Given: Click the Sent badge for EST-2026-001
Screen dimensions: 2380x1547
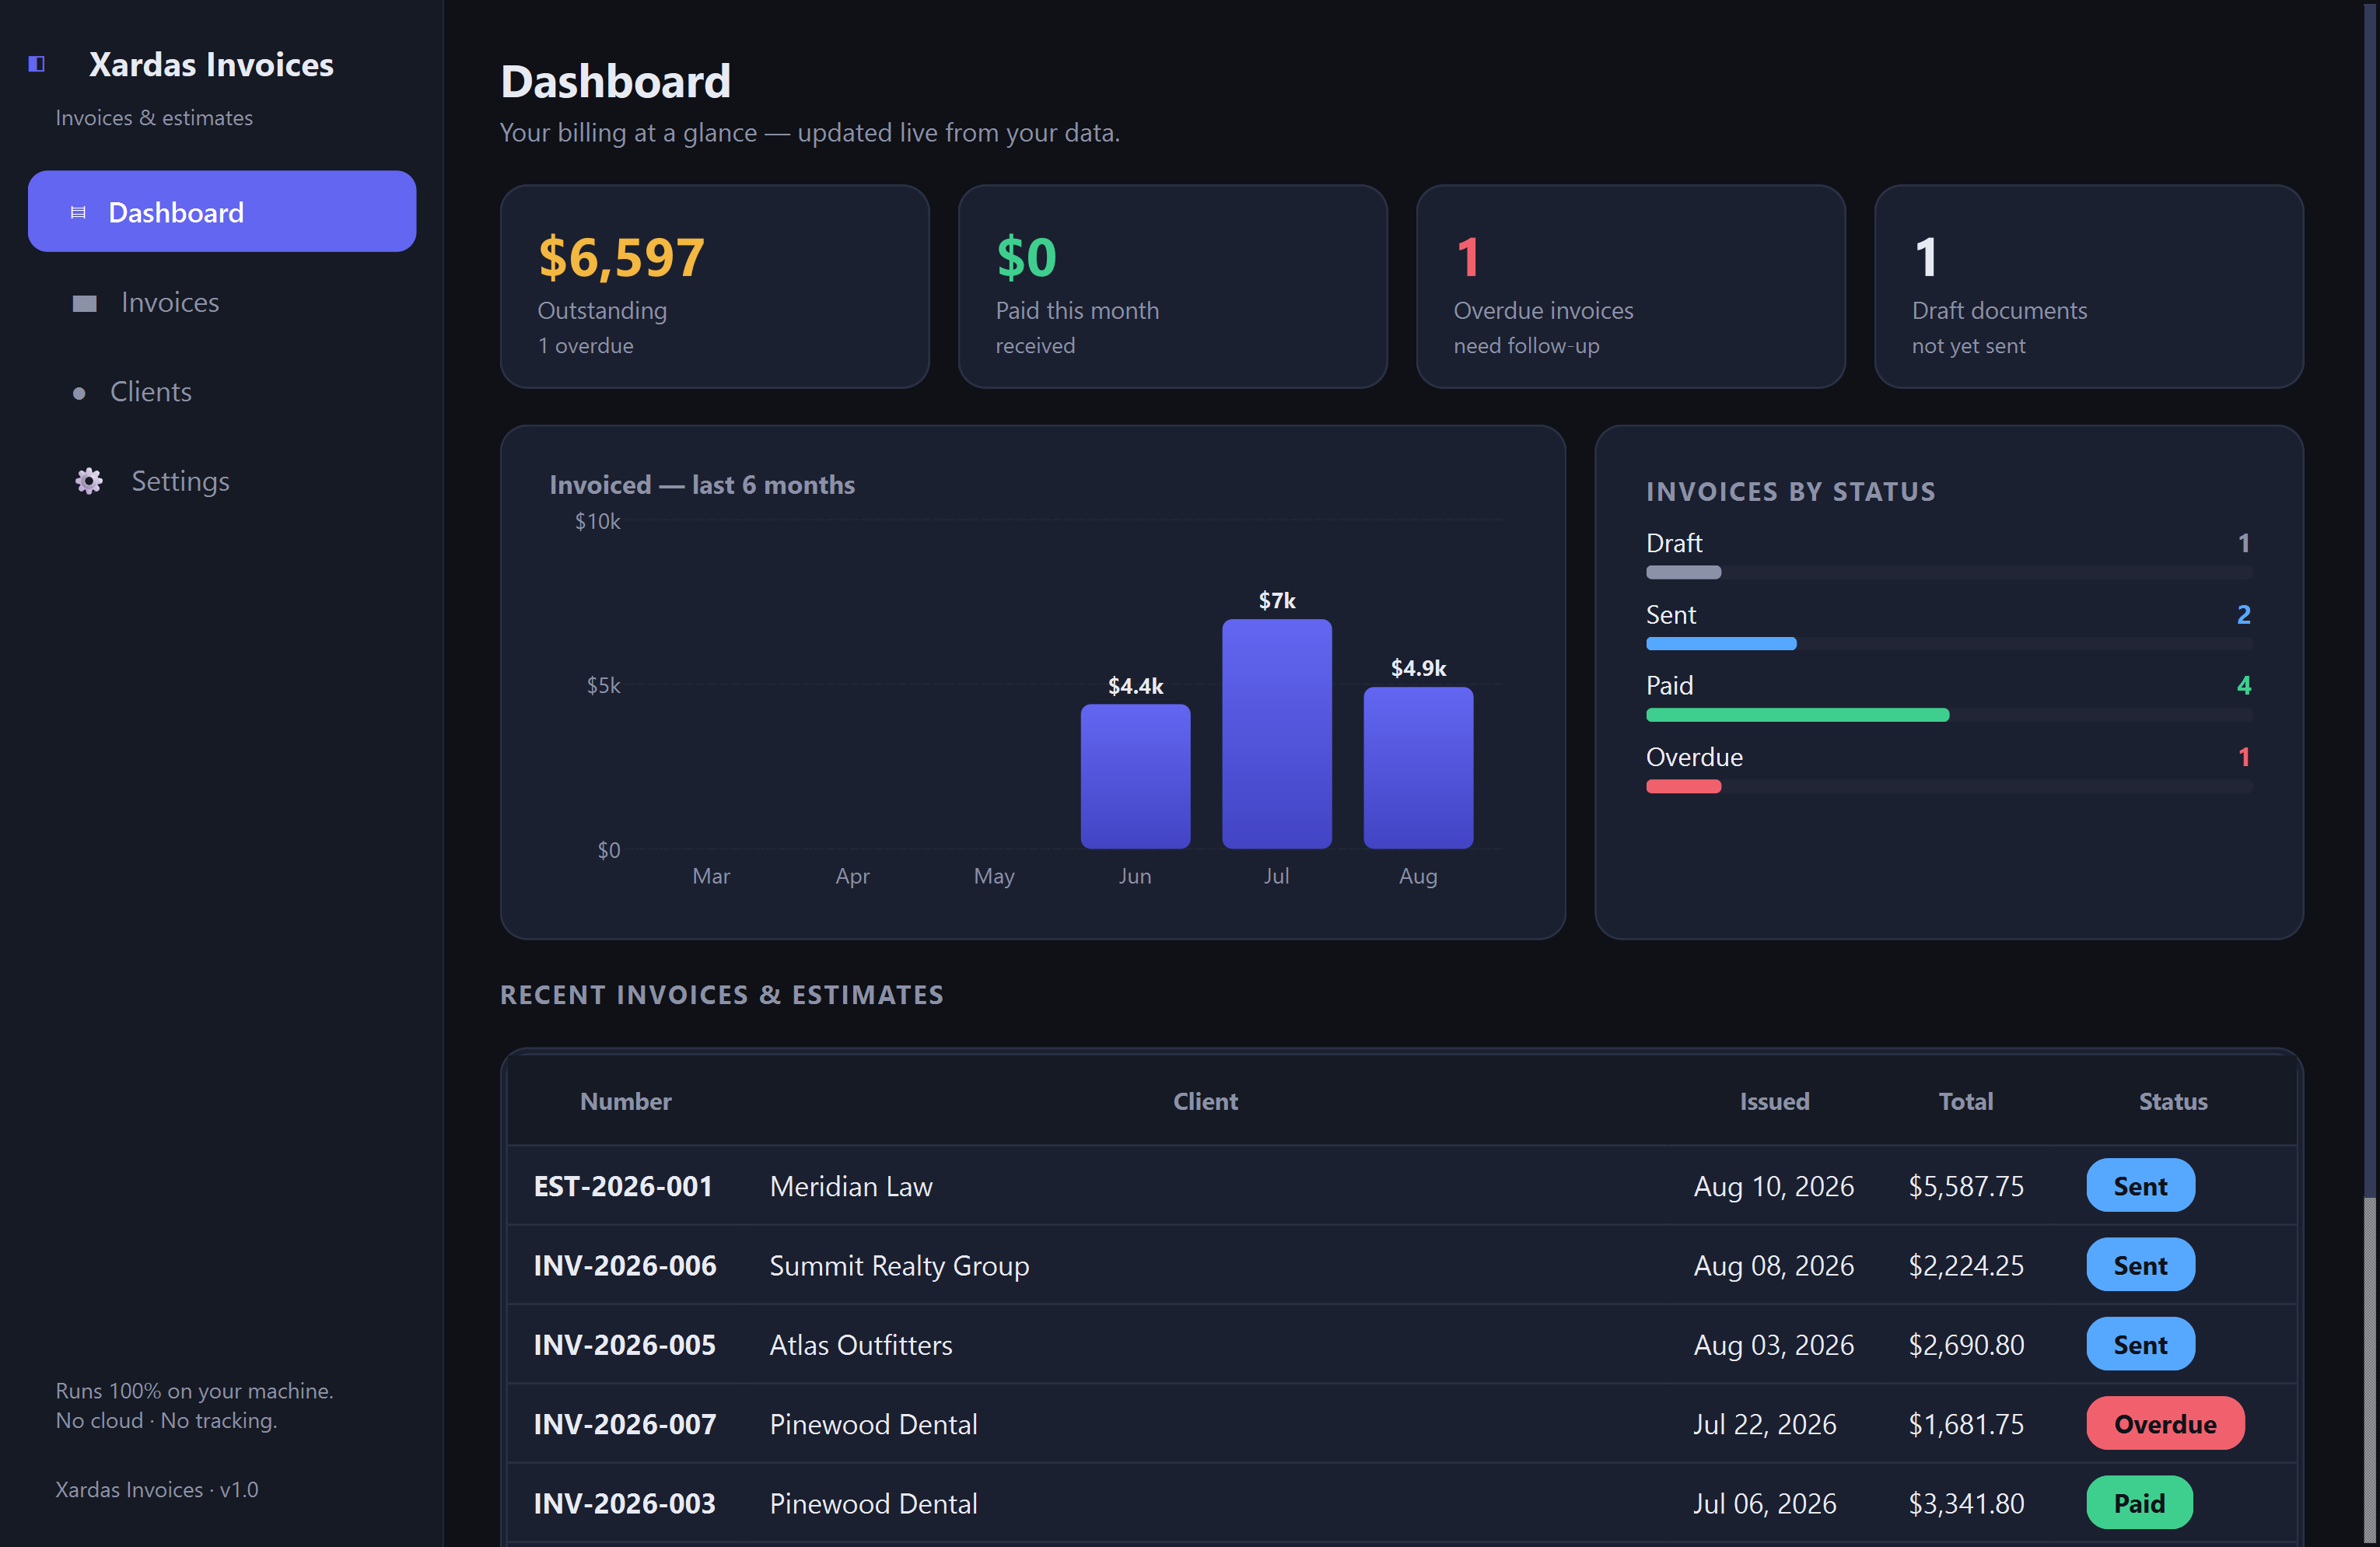Looking at the screenshot, I should pyautogui.click(x=2140, y=1186).
